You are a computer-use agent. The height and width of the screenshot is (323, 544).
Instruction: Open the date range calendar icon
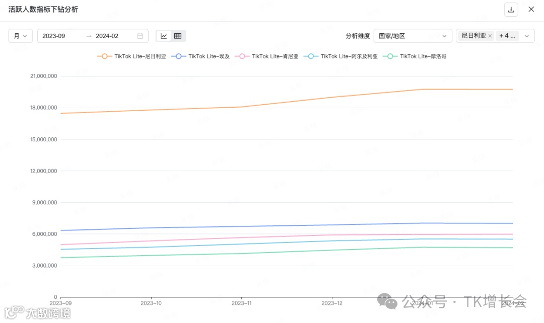[x=140, y=36]
